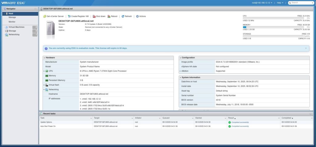Select Host in the Navigator

coord(20,14)
